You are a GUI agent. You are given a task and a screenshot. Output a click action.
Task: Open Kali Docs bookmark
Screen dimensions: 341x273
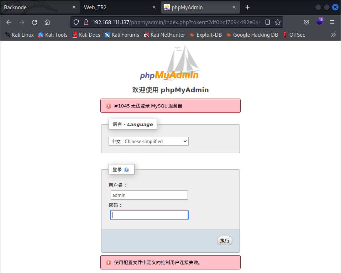[x=86, y=35]
